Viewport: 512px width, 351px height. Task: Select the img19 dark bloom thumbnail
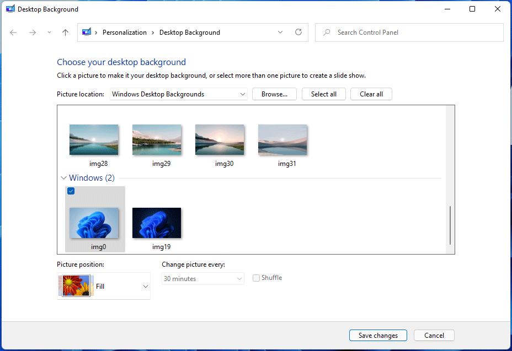pos(157,223)
